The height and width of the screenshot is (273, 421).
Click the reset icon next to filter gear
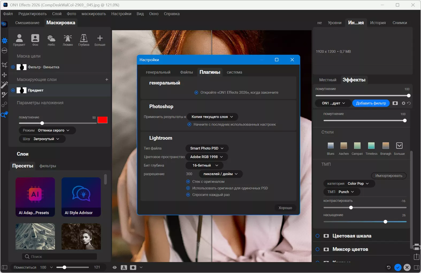(409, 103)
